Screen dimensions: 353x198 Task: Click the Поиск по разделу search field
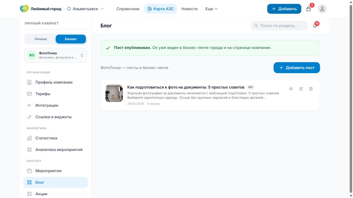pyautogui.click(x=279, y=26)
